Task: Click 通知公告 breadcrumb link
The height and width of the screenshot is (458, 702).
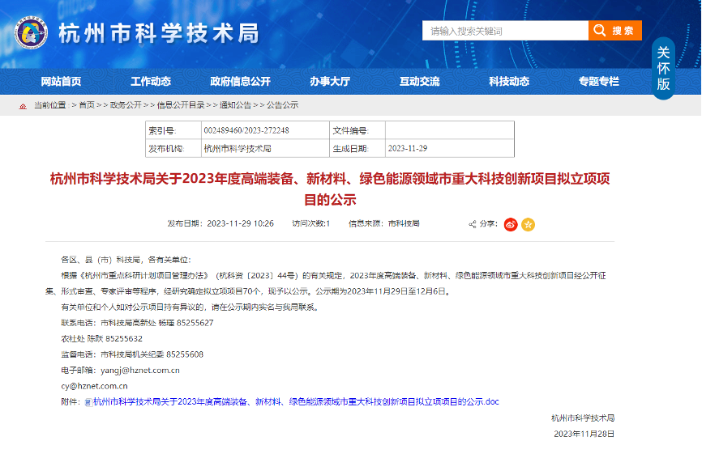Action: tap(235, 105)
